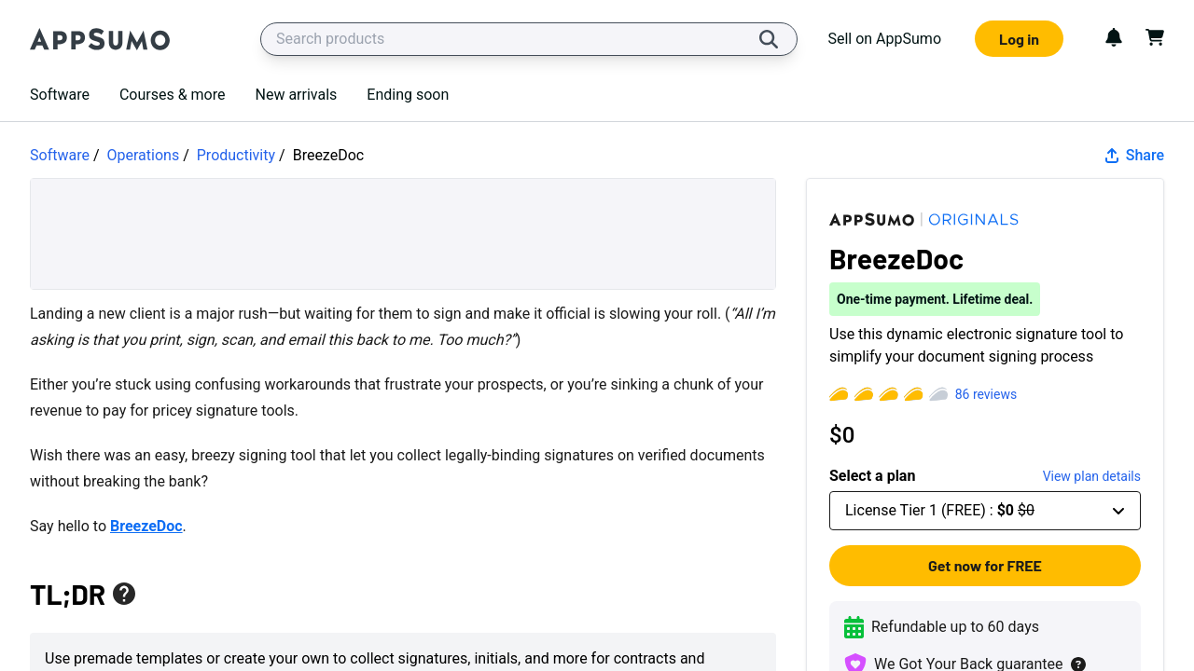Open the 86 reviews link
Viewport: 1194px width, 671px height.
tap(985, 394)
